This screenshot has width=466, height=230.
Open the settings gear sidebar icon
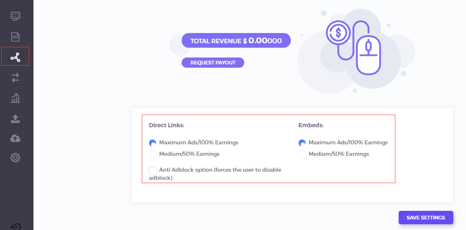click(x=16, y=157)
